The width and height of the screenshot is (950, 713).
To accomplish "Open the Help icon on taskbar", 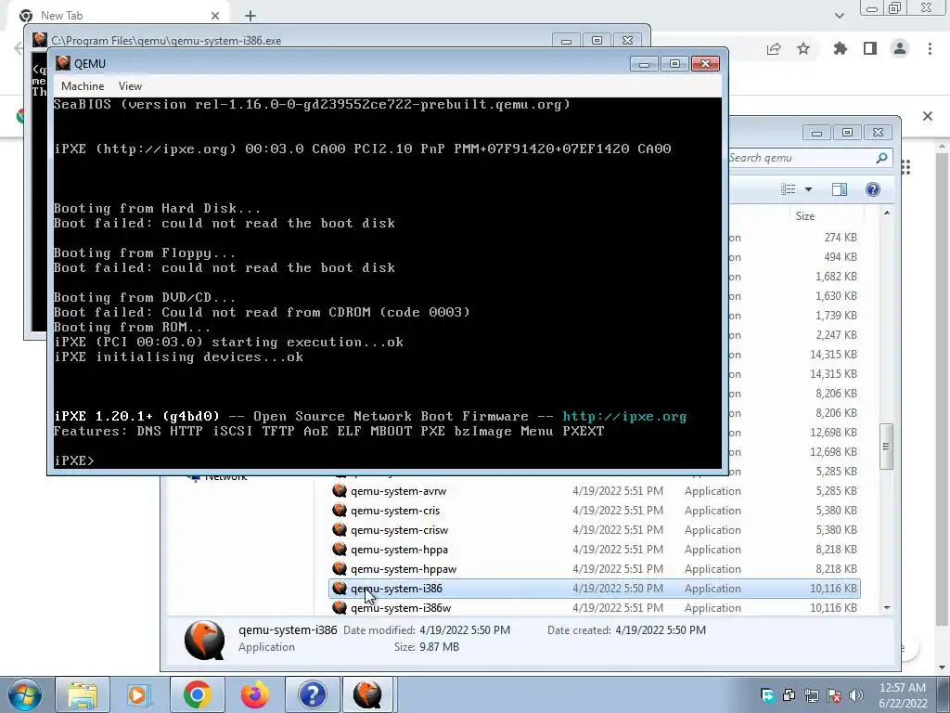I will click(x=312, y=694).
